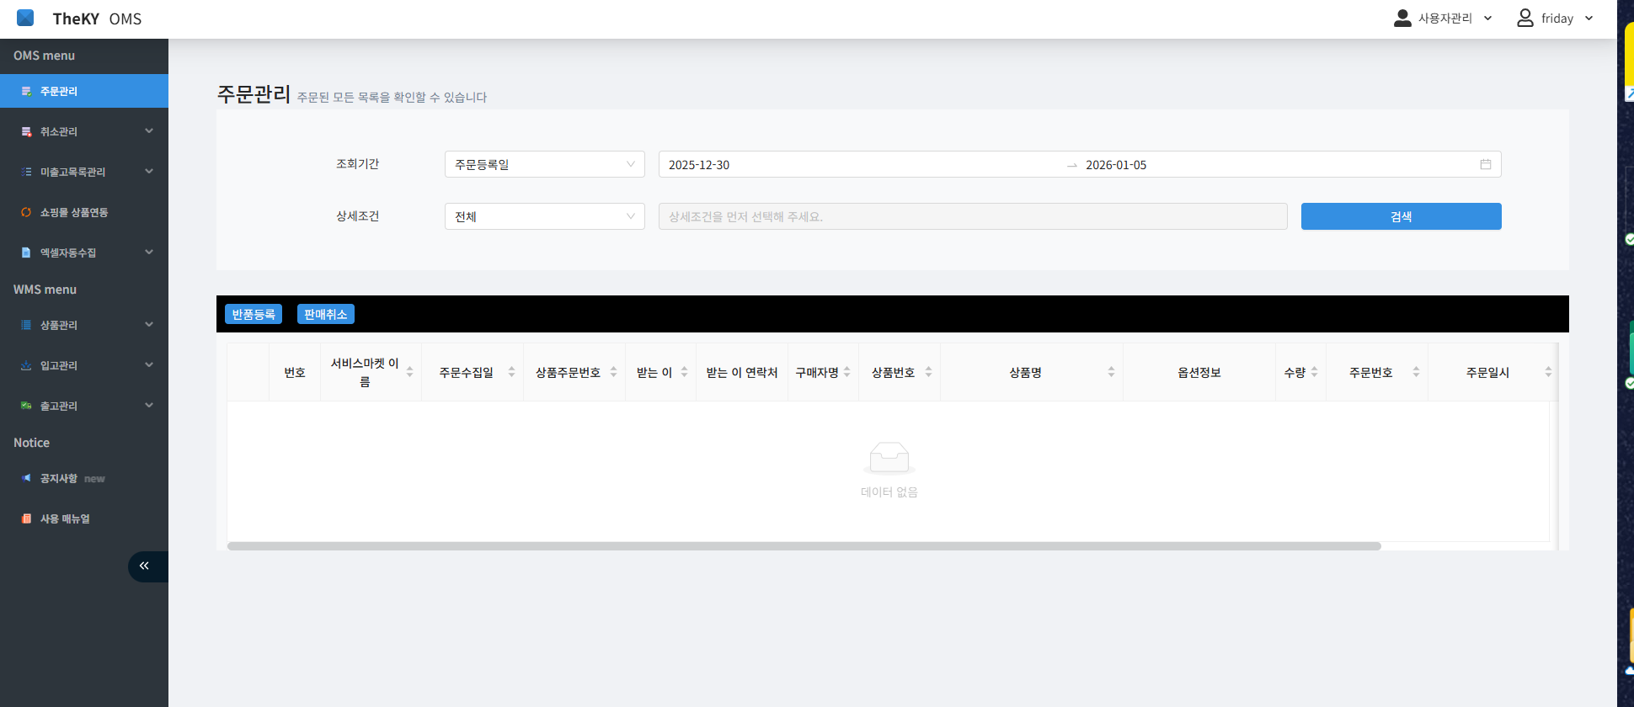Collapse sidebar with double-chevron icon
Image resolution: width=1634 pixels, height=707 pixels.
pos(144,566)
